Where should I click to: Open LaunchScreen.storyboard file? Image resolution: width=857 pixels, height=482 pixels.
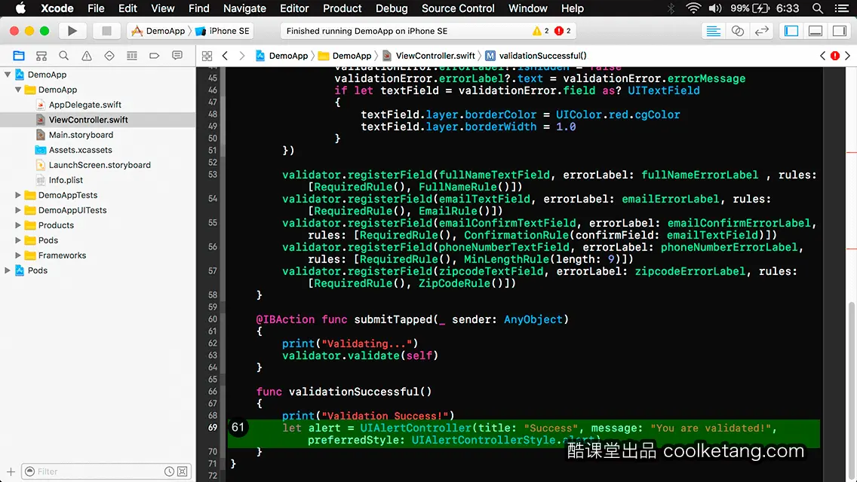click(x=100, y=165)
